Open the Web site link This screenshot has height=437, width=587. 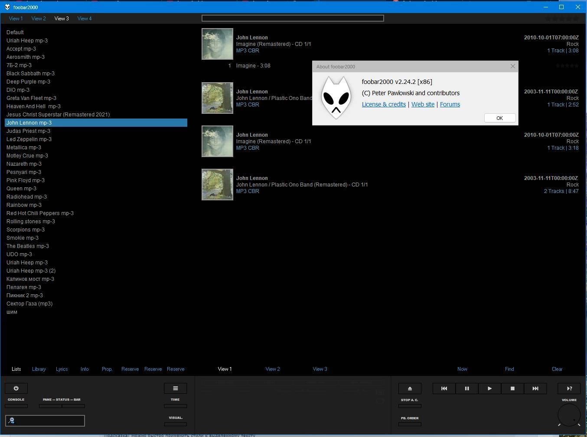click(423, 104)
